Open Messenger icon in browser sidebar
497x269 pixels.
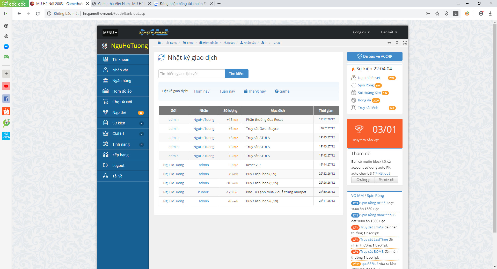pyautogui.click(x=6, y=47)
